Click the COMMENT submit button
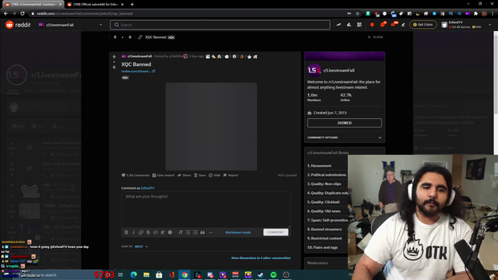 [x=275, y=232]
